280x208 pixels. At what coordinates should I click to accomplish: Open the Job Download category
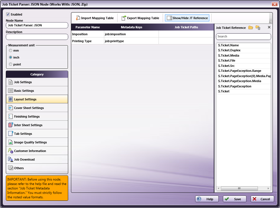[x=37, y=159]
